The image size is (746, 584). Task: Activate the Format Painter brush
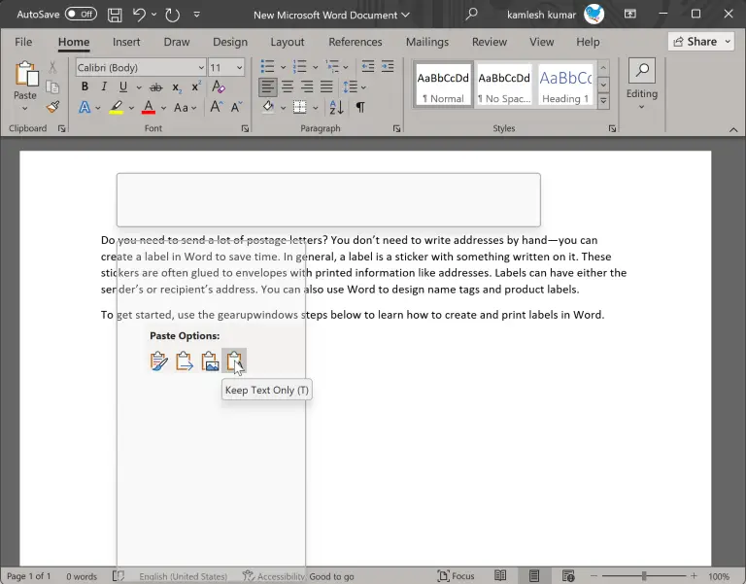tap(52, 107)
